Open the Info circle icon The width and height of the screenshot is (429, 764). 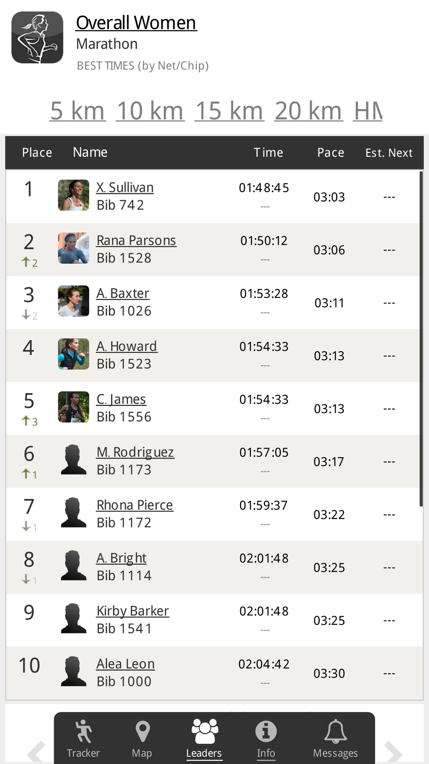266,731
